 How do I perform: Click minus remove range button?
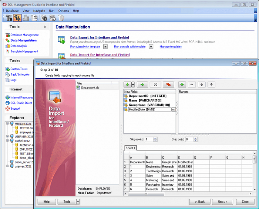pos(192,84)
